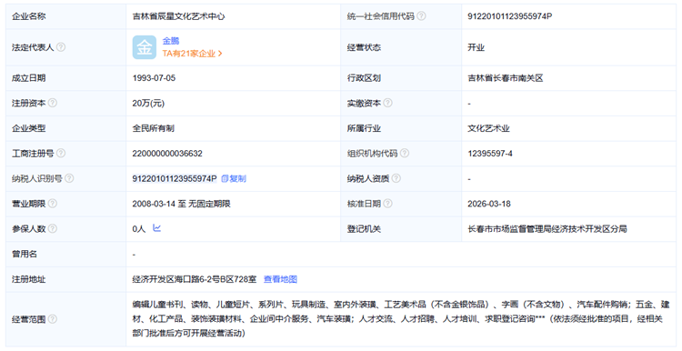The image size is (682, 351).
Task: Click address 经济开发区海口路6-2号B区728室
Action: (195, 279)
